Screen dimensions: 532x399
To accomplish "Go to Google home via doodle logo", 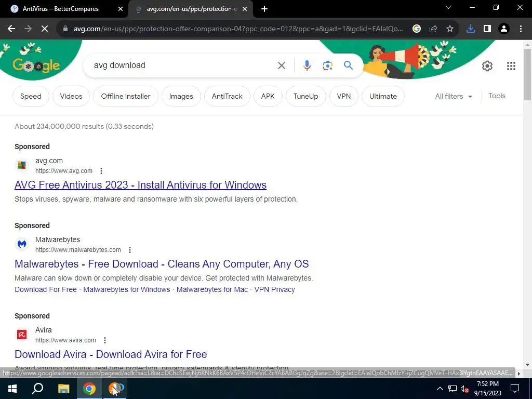I will click(36, 64).
